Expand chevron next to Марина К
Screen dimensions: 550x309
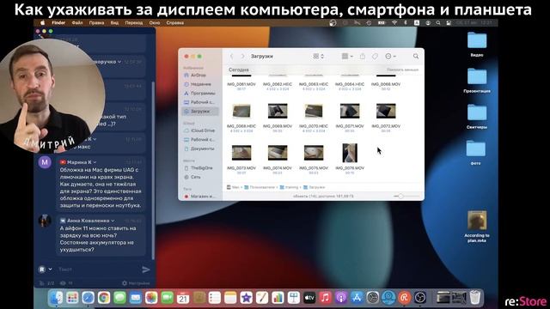point(95,162)
